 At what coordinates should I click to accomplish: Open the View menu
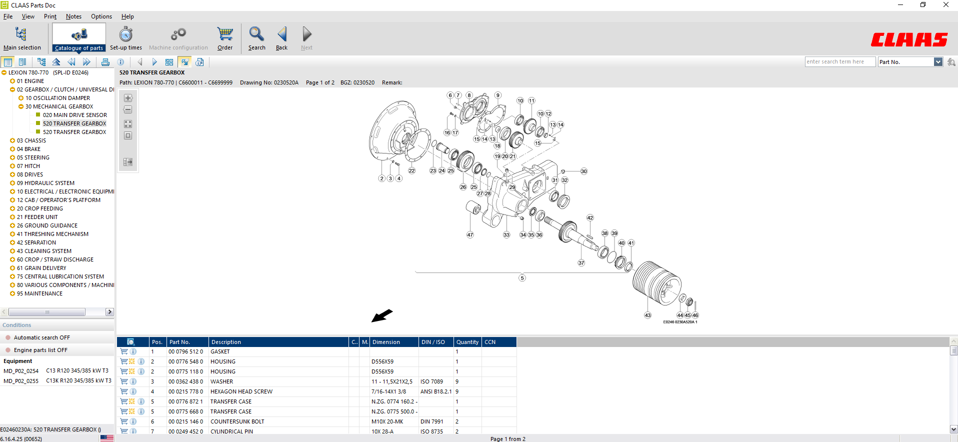tap(28, 16)
